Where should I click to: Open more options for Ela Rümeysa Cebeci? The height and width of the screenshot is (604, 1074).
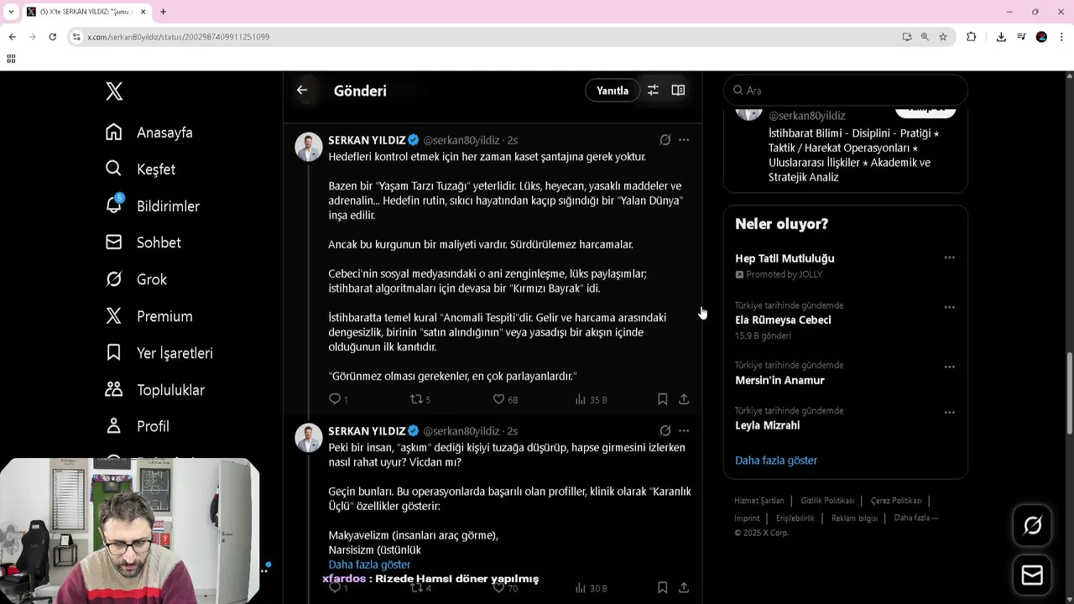click(949, 307)
